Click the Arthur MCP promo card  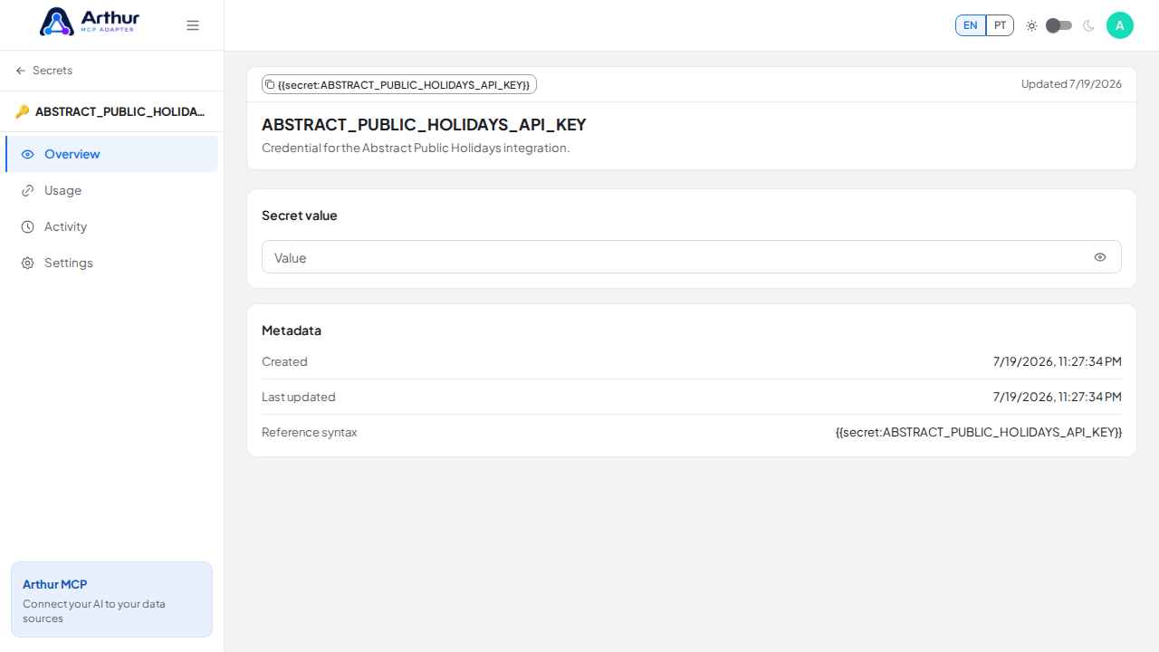(111, 599)
